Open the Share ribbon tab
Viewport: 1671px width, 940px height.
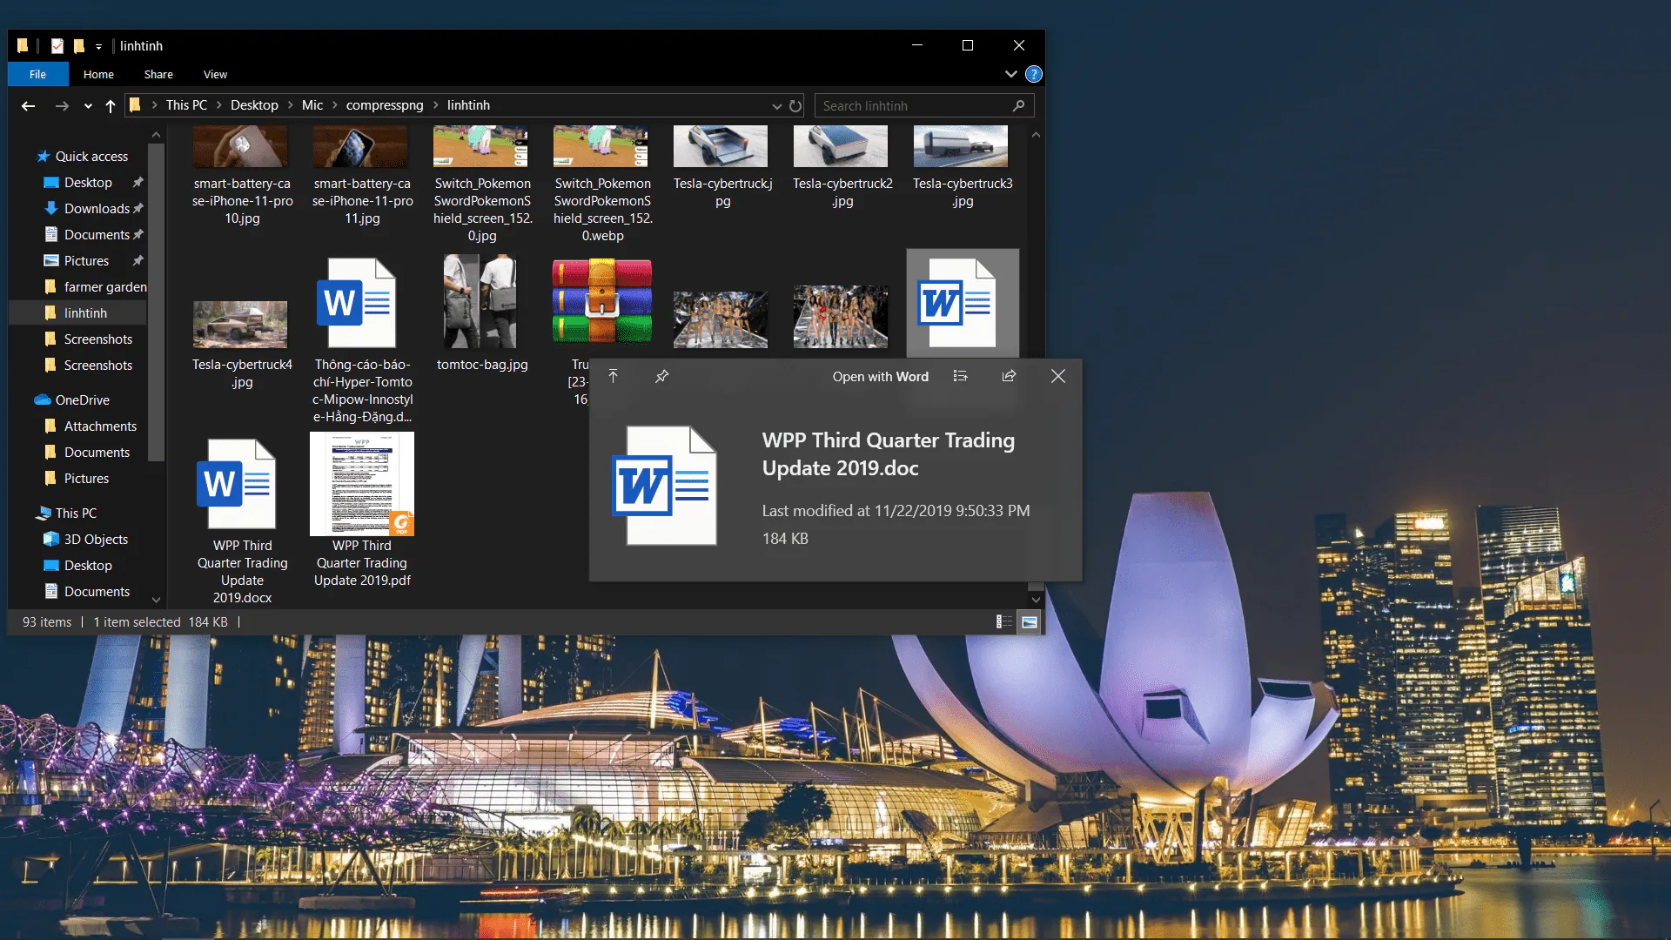click(x=158, y=74)
